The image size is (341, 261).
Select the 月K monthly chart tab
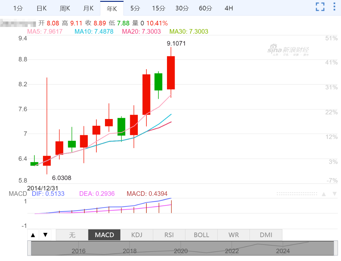[x=88, y=8]
